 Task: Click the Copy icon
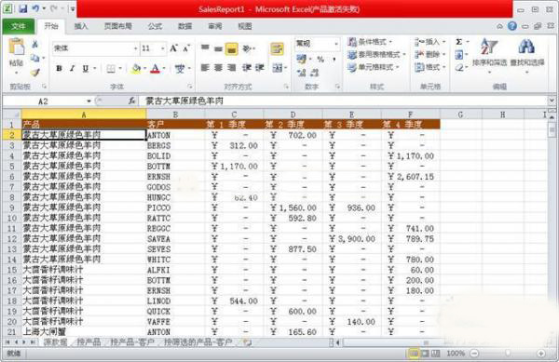coord(35,58)
